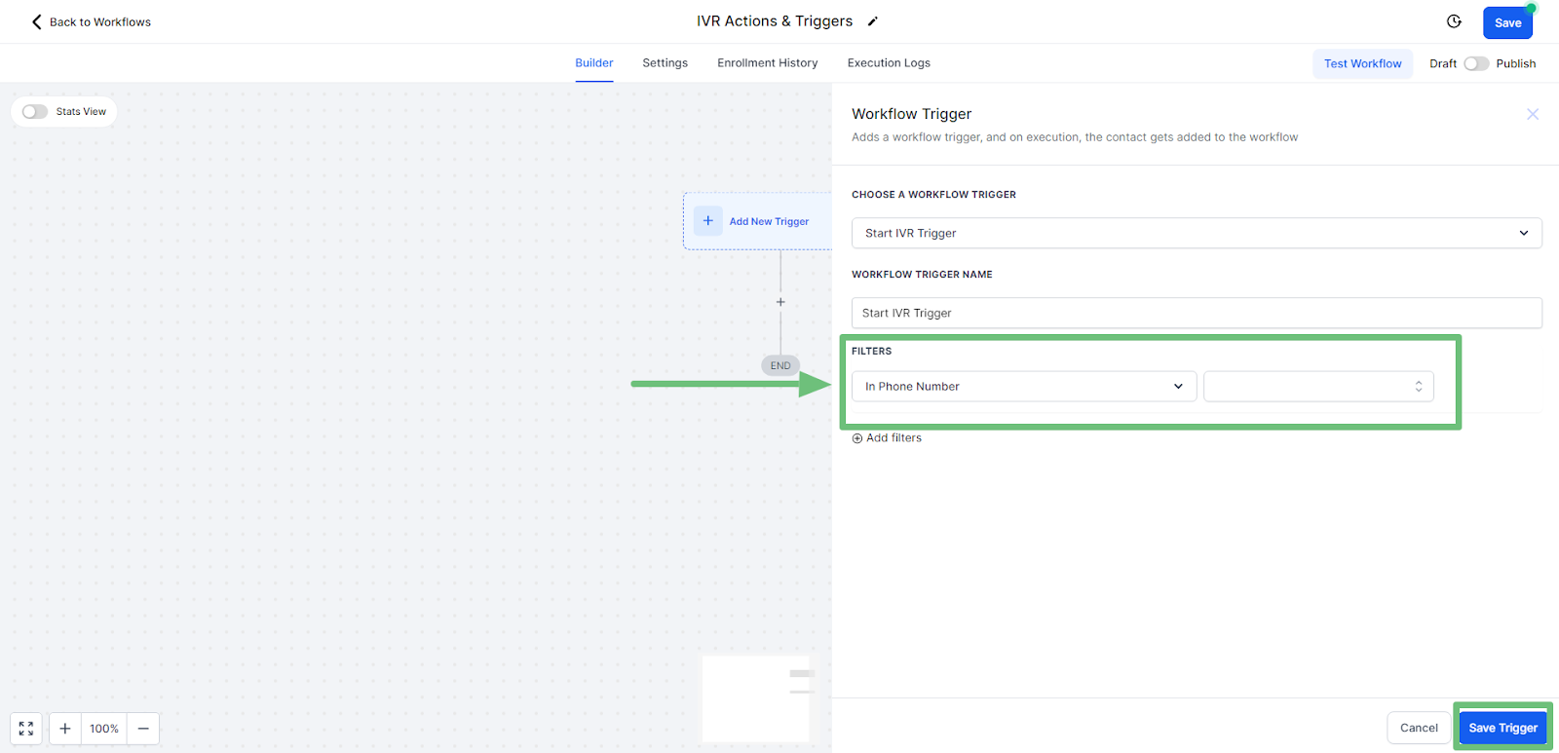Open version history clock icon
Viewport: 1559px width, 753px height.
[1454, 21]
